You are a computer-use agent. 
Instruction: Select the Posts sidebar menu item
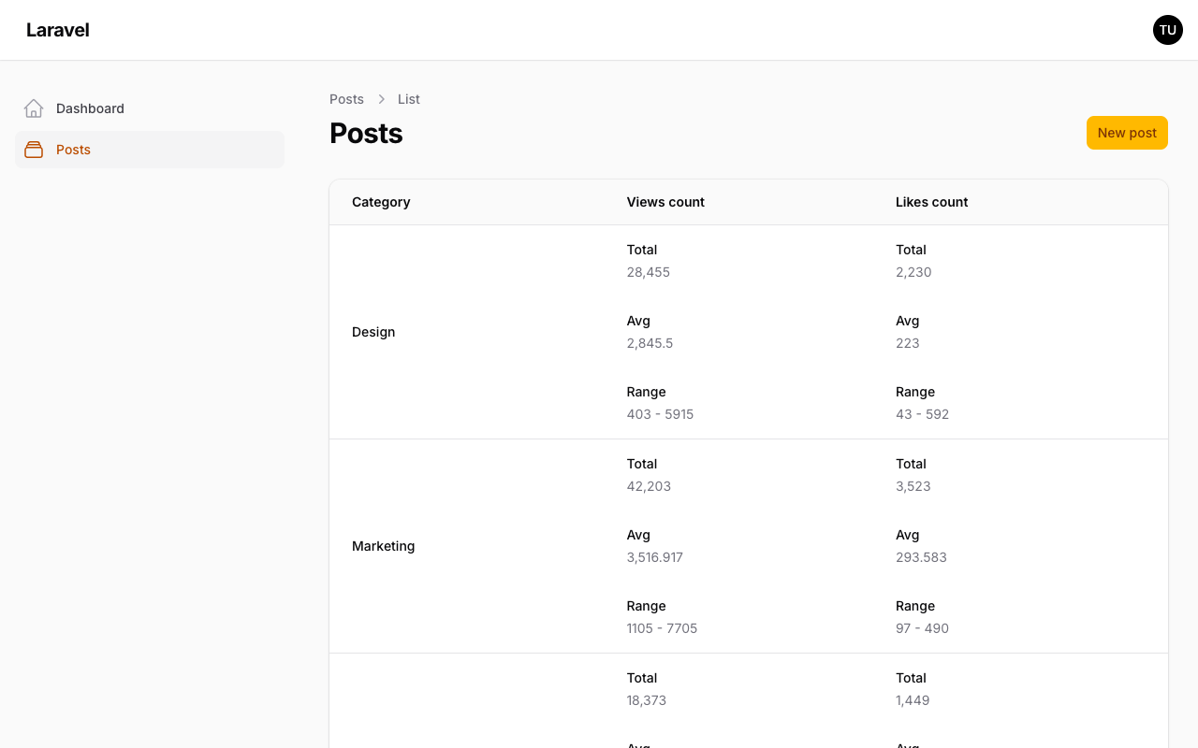pos(73,150)
